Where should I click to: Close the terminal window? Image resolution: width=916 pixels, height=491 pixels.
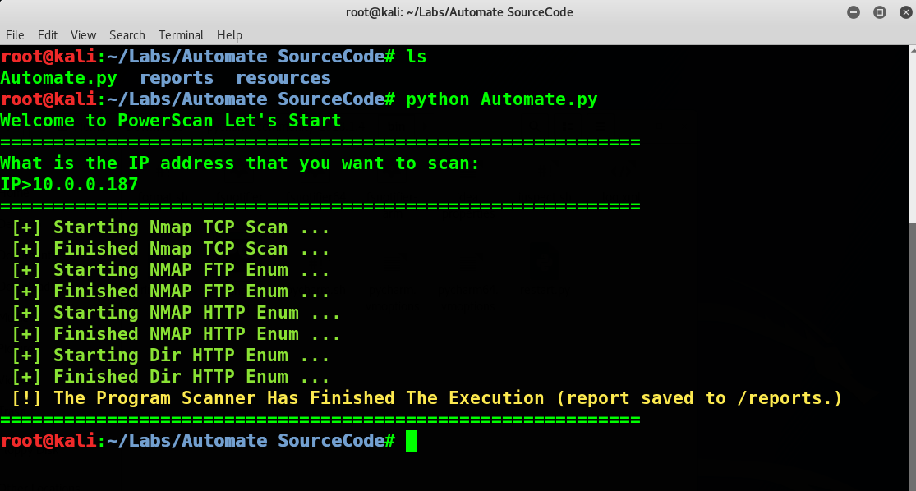[x=905, y=12]
